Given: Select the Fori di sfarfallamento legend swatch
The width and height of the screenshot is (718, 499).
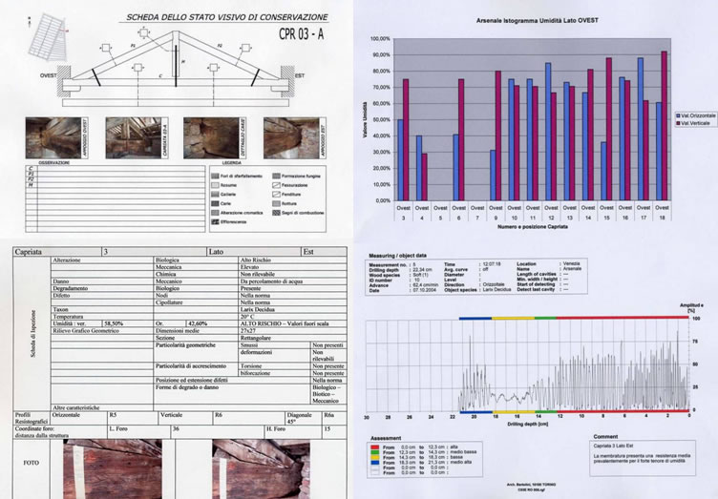Looking at the screenshot, I should pos(215,177).
